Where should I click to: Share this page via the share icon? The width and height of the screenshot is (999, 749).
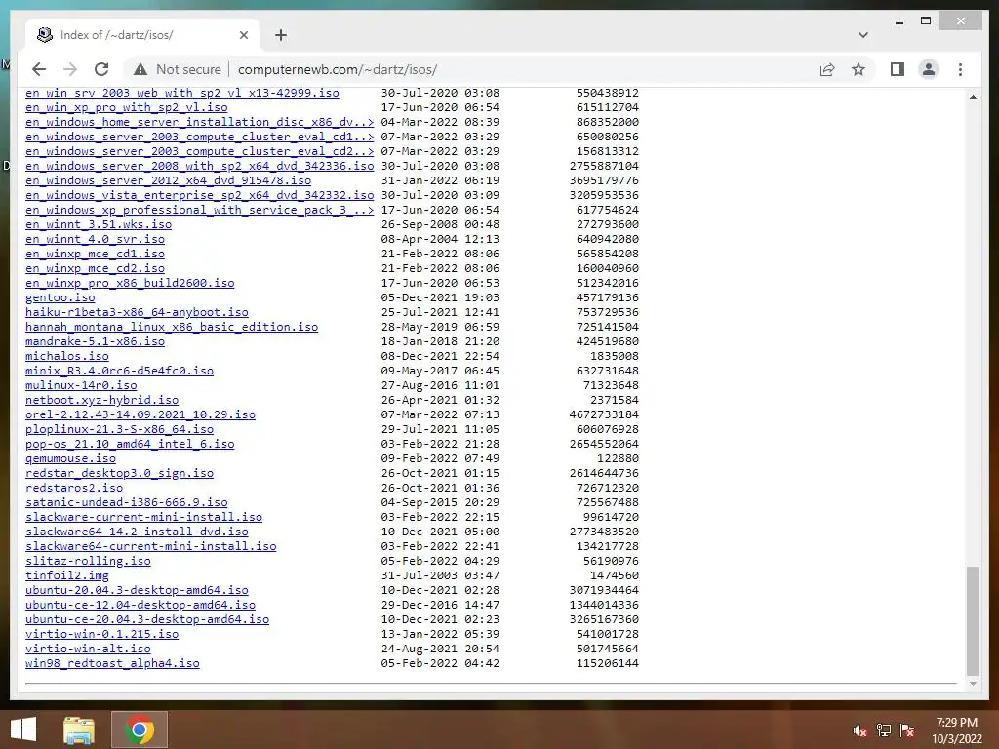(827, 69)
